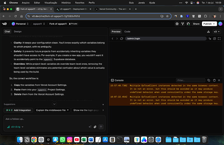This screenshot has width=224, height=145.
Task: Open WhatsApp from the Dock
Action: pyautogui.click(x=62, y=140)
